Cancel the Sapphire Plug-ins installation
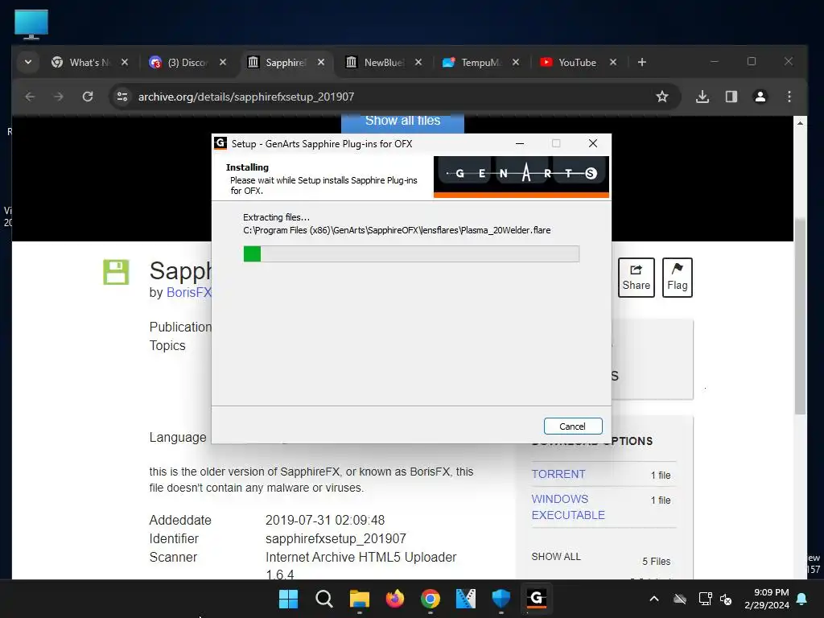This screenshot has width=824, height=618. [573, 426]
